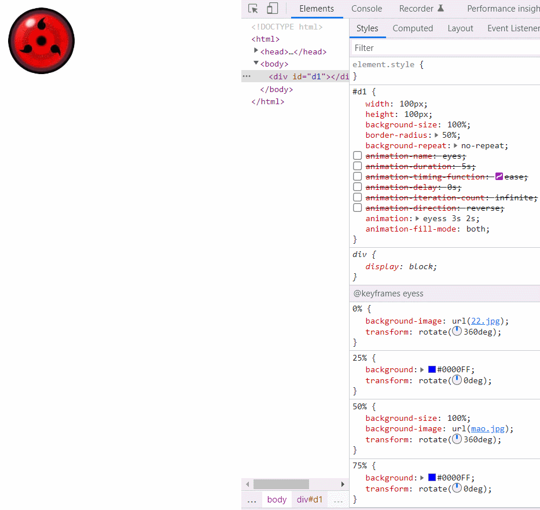Screen dimensions: 540x510
Task: Click the left arrow of the DOM horizontal scrollbar
Action: (247, 484)
